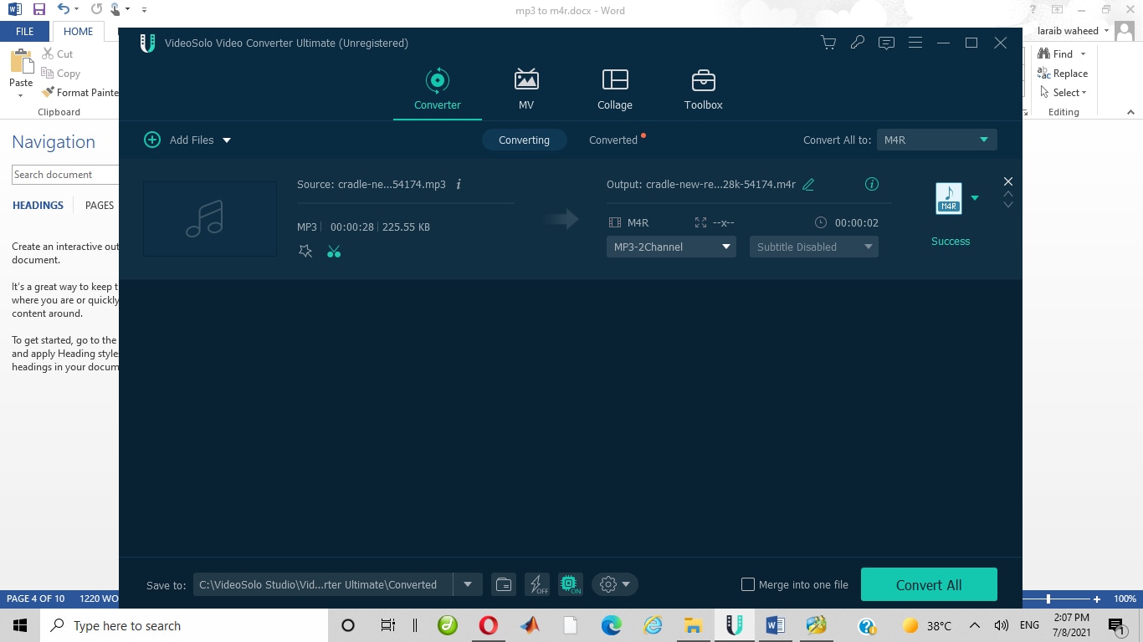Click the Add Files label
Screen dimensions: 1143x642
192,140
